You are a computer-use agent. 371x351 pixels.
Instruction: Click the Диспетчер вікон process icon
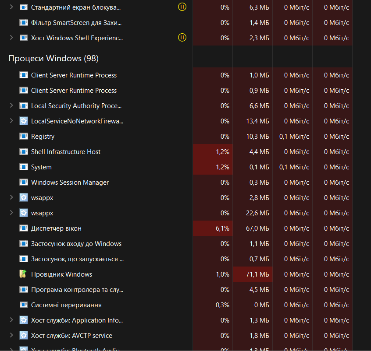click(x=23, y=228)
